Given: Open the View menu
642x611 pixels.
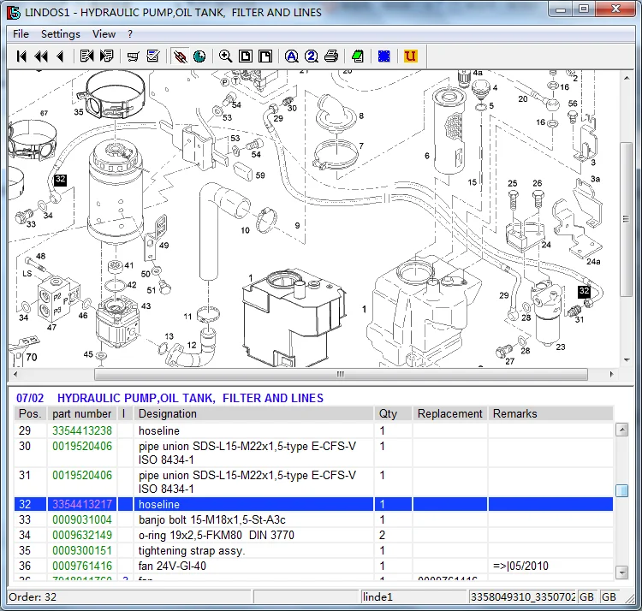Looking at the screenshot, I should pyautogui.click(x=104, y=34).
